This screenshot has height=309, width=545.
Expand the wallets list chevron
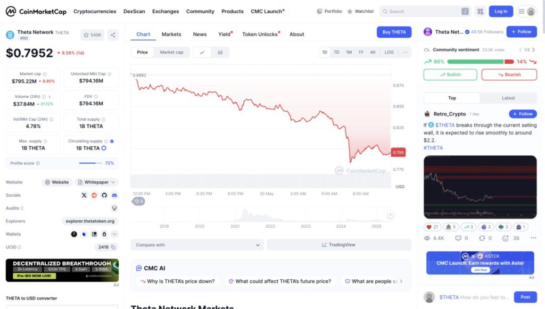tap(114, 234)
